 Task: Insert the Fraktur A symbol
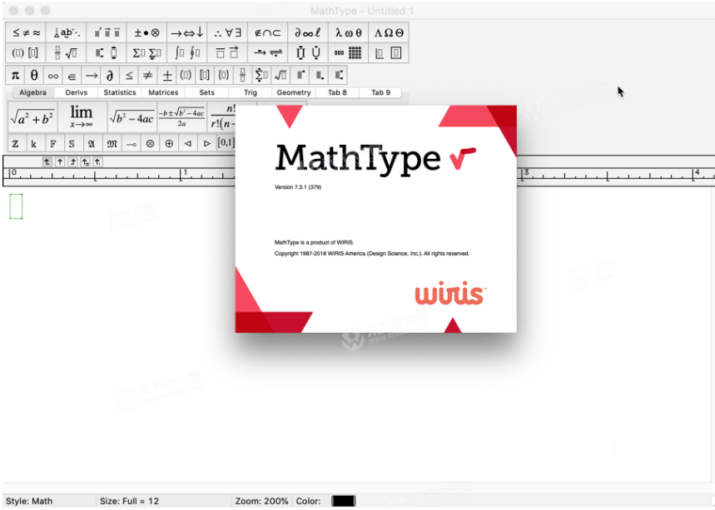click(92, 144)
